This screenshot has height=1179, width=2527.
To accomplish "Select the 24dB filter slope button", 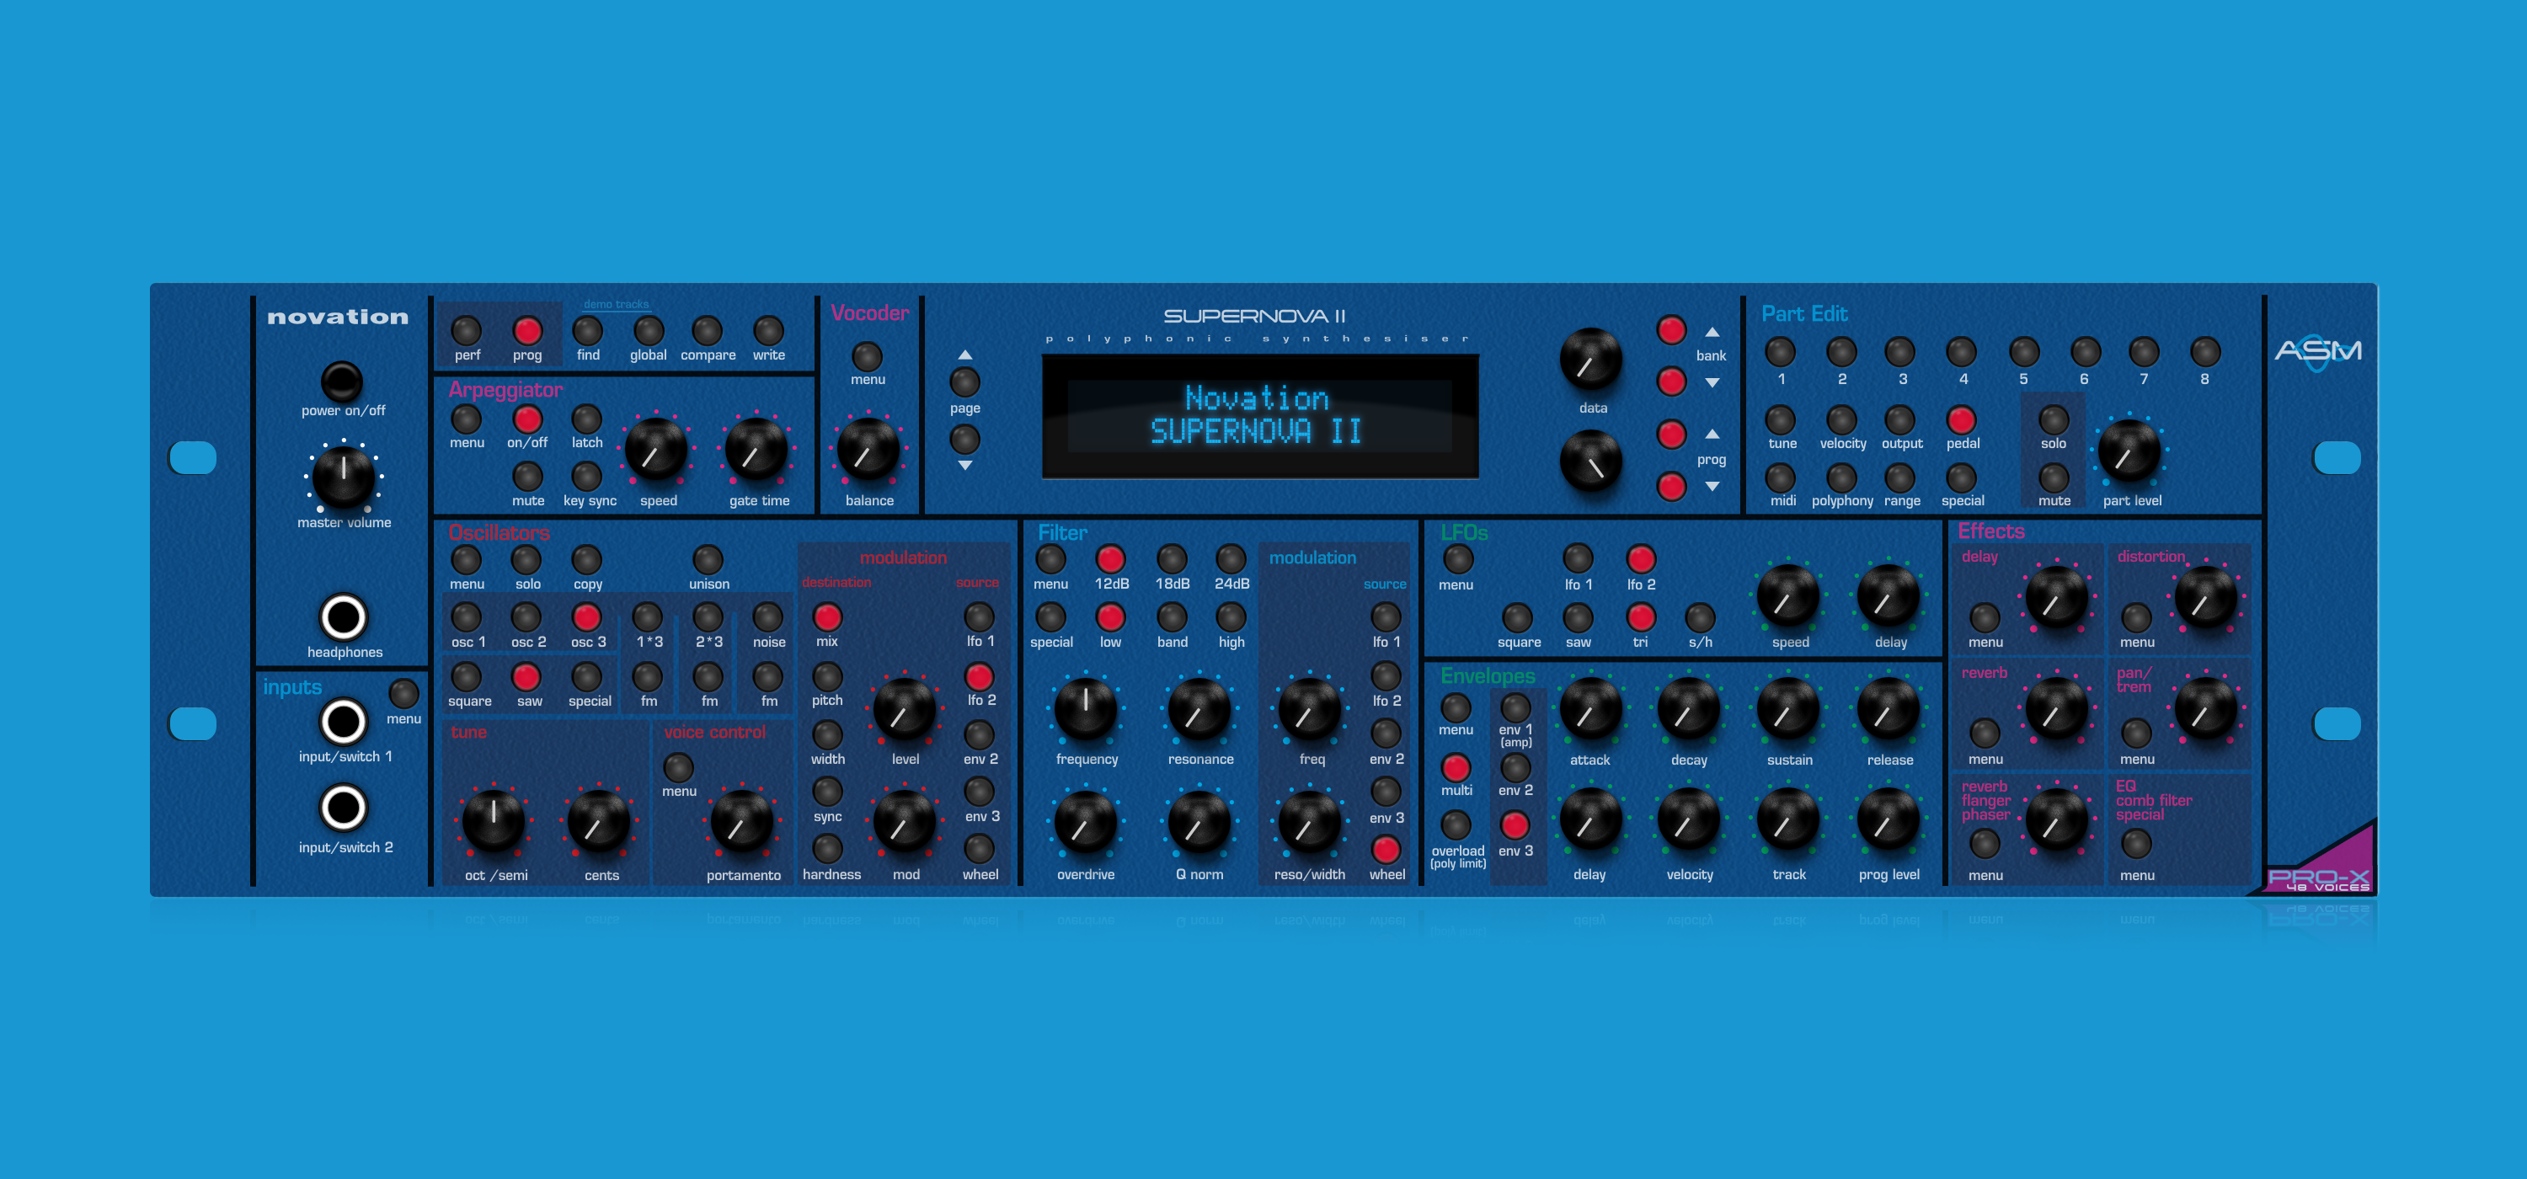I will (1230, 559).
